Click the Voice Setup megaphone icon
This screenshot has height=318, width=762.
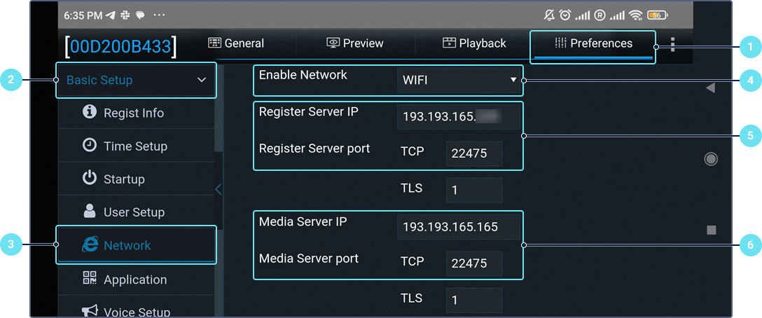pyautogui.click(x=90, y=310)
